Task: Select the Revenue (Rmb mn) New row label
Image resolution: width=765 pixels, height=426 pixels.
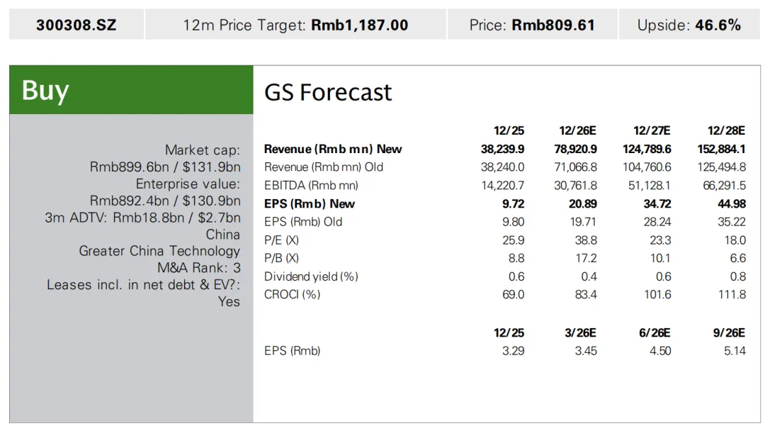Action: (332, 149)
